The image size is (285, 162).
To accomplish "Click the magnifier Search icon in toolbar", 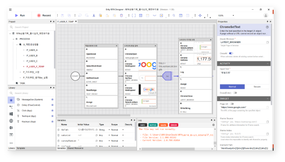I will click(x=174, y=15).
